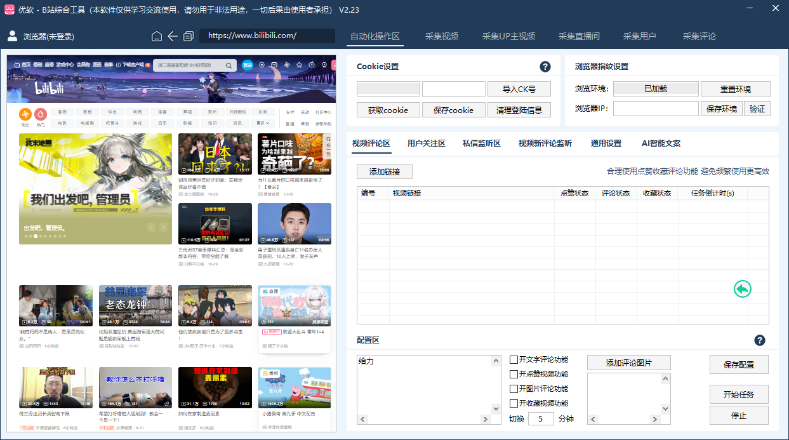
Task: Open the Cookie设置 help icon
Action: pos(545,66)
